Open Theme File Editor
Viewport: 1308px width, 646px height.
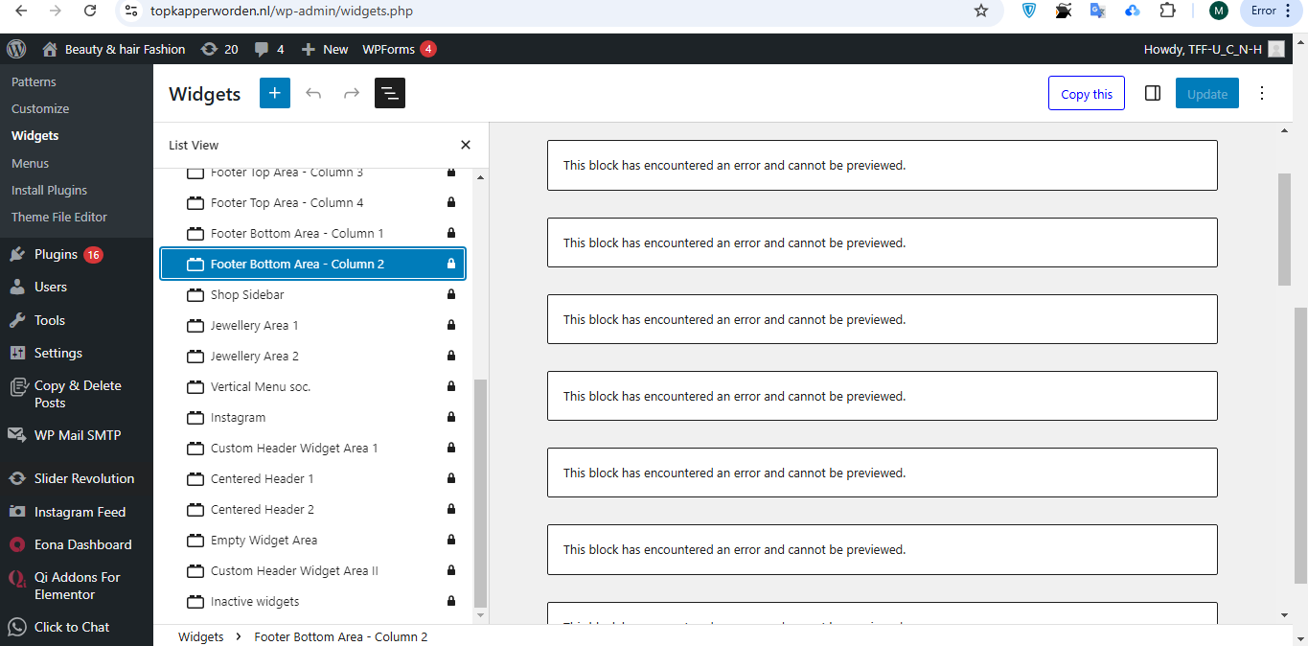click(59, 217)
